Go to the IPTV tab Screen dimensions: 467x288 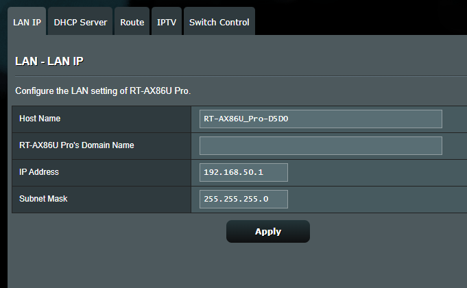(167, 21)
